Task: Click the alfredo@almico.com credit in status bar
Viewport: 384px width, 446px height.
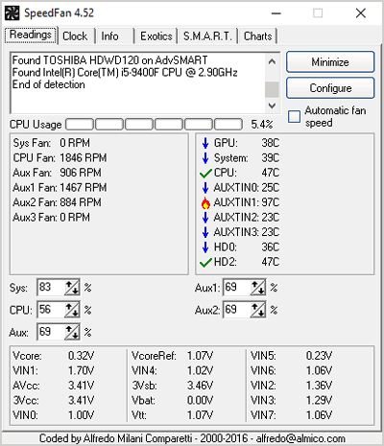Action: pyautogui.click(x=300, y=438)
